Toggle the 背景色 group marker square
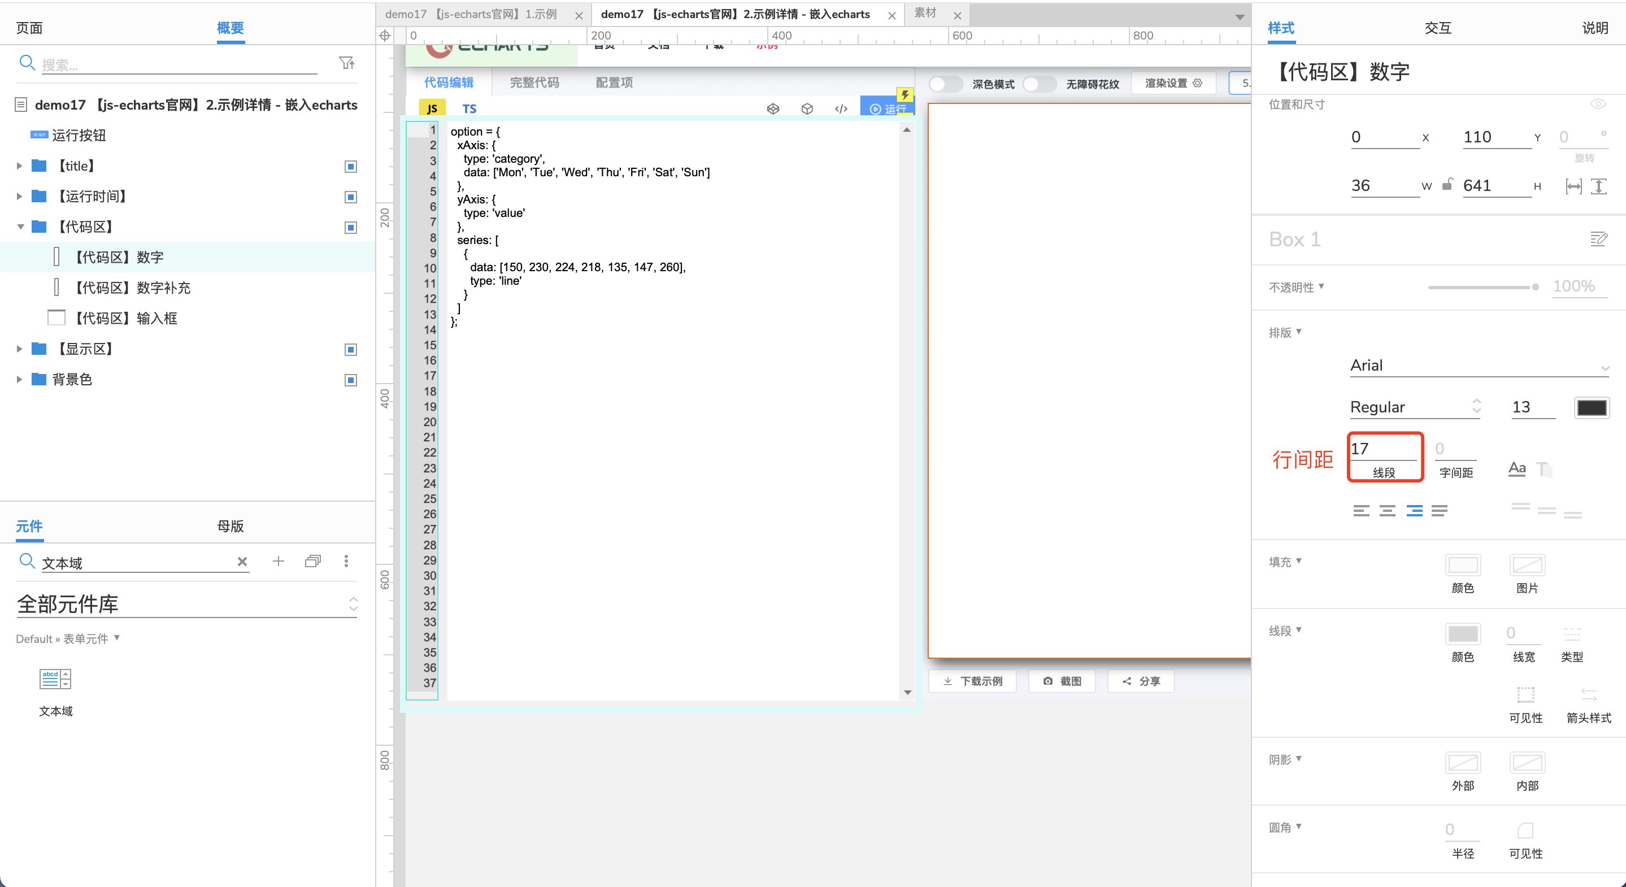The width and height of the screenshot is (1626, 887). (x=351, y=380)
